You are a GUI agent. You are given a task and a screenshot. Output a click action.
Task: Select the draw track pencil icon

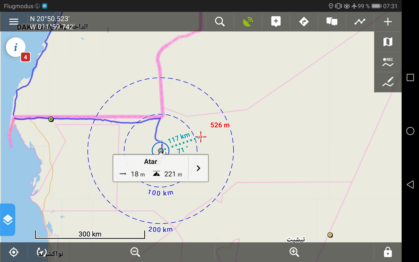click(x=388, y=82)
